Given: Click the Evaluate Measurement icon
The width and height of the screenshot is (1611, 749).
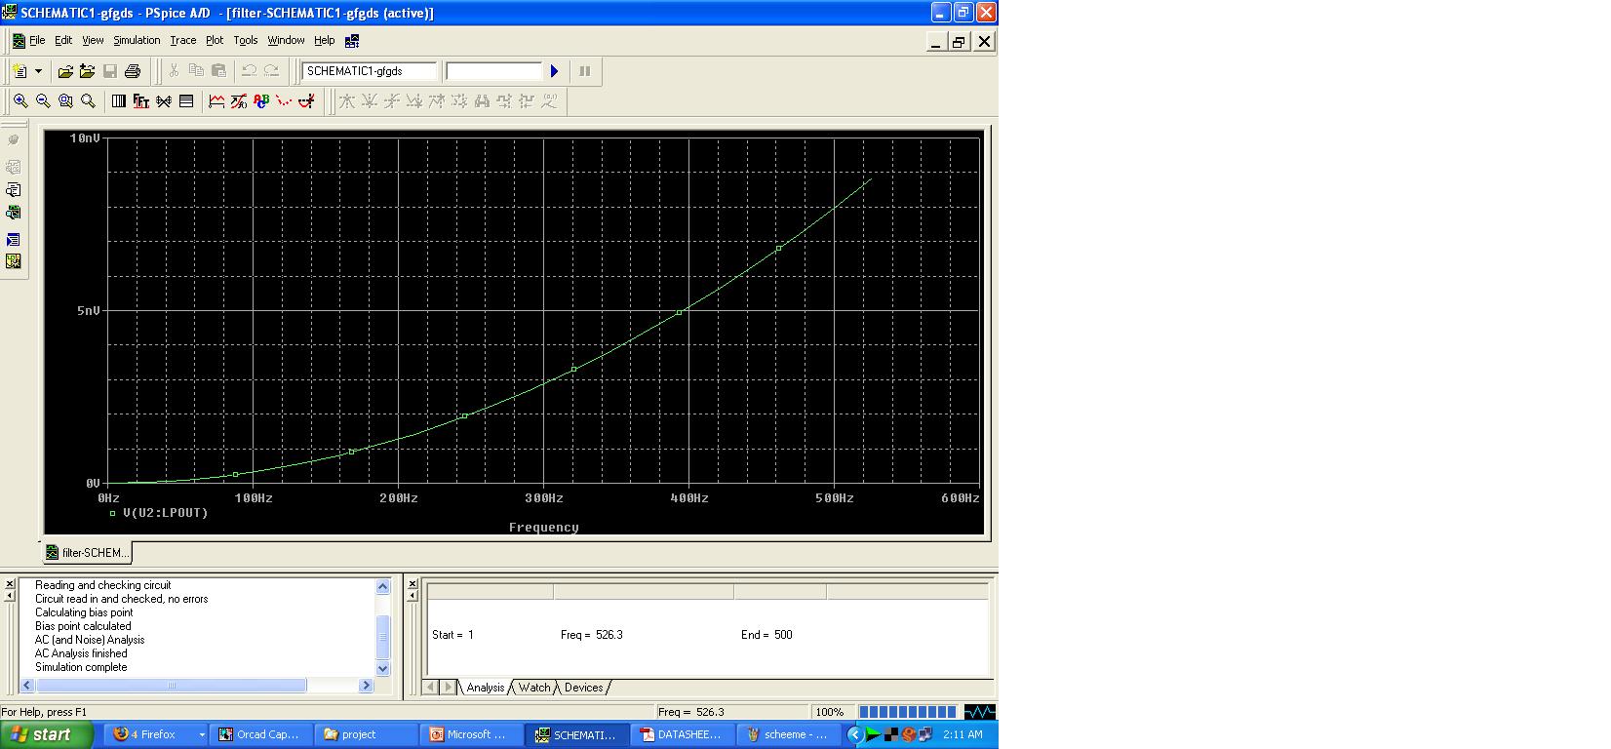Looking at the screenshot, I should (239, 100).
